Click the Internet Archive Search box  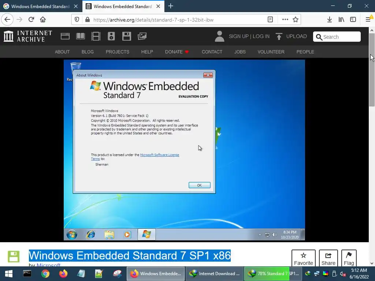coord(337,37)
